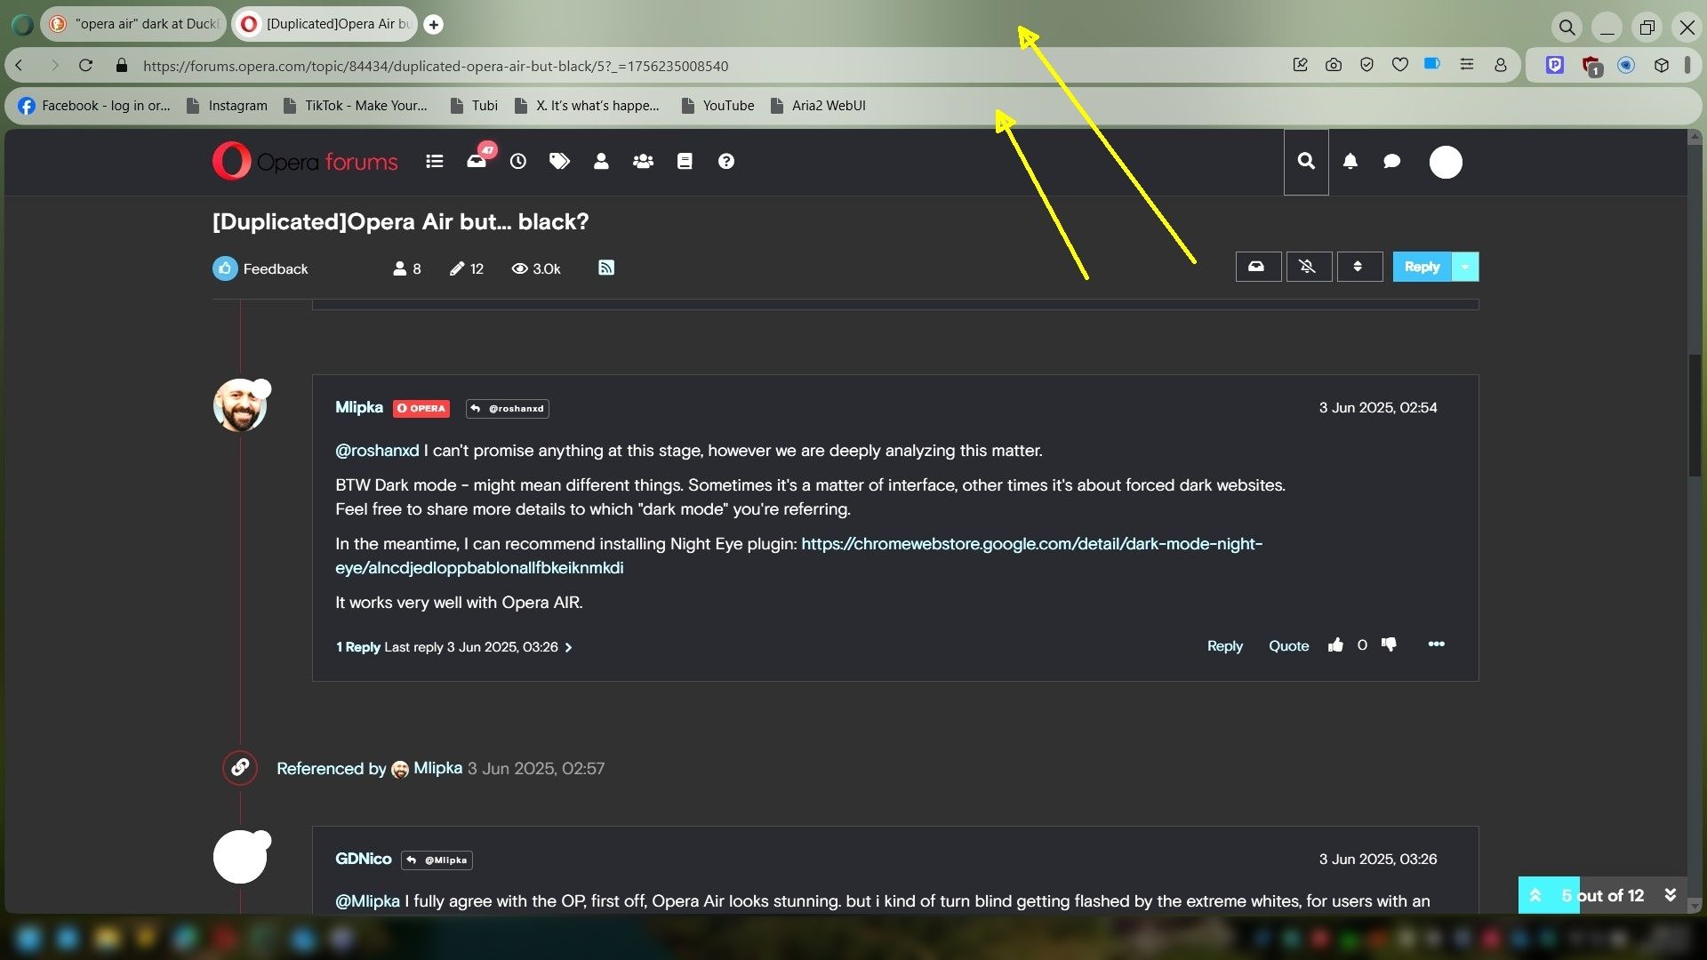1707x960 pixels.
Task: Downvote Mlipka's post with thumbs down
Action: point(1389,645)
